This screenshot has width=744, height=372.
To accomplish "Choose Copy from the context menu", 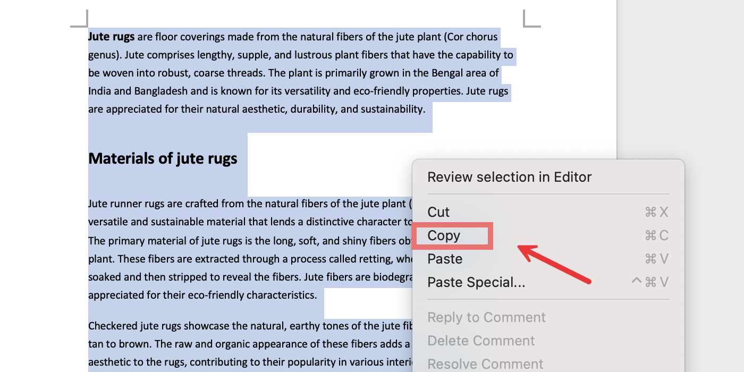I will pyautogui.click(x=444, y=235).
